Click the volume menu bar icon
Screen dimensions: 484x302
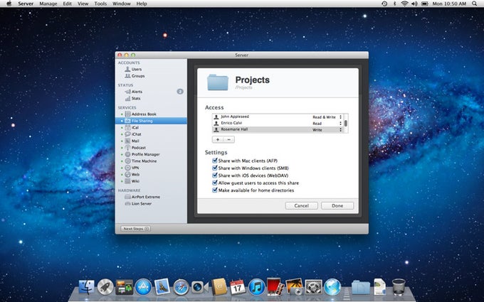(414, 4)
